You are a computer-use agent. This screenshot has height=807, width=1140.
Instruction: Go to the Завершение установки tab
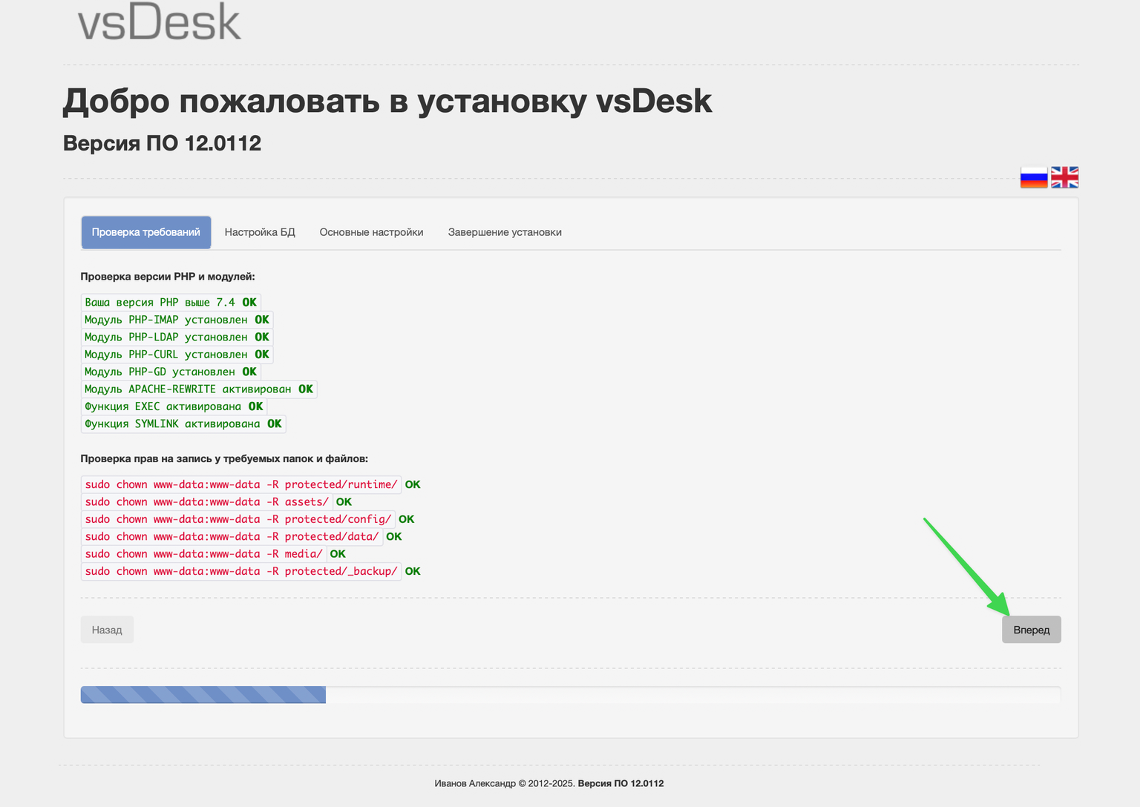tap(505, 232)
